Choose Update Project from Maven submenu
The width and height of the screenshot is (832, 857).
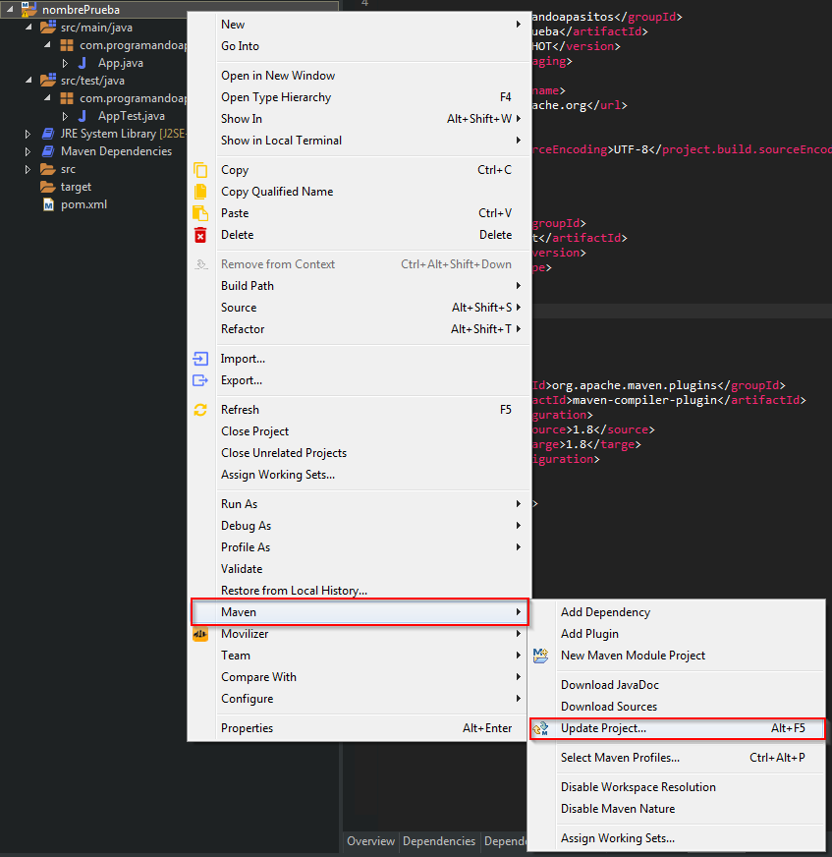click(x=603, y=728)
